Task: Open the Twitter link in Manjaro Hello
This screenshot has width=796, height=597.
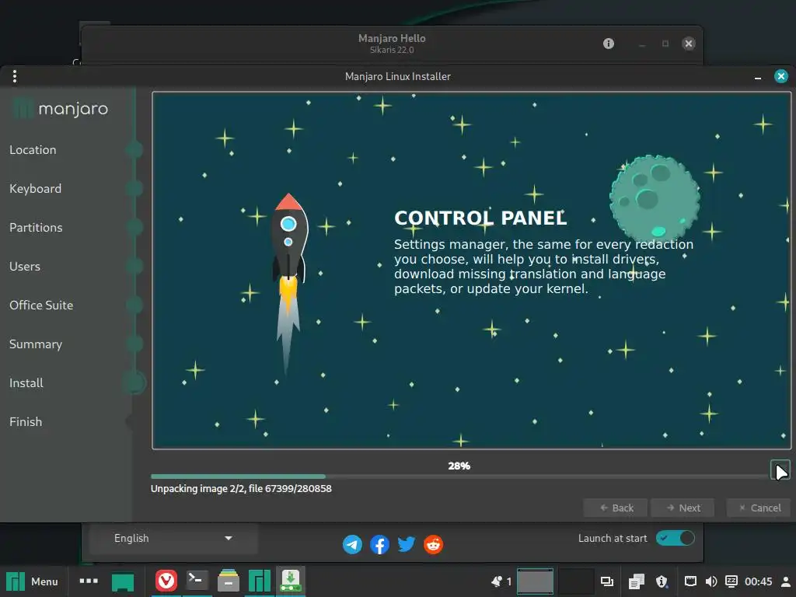Action: point(406,545)
